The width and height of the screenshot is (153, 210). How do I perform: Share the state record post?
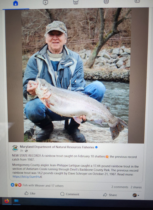tap(110, 195)
